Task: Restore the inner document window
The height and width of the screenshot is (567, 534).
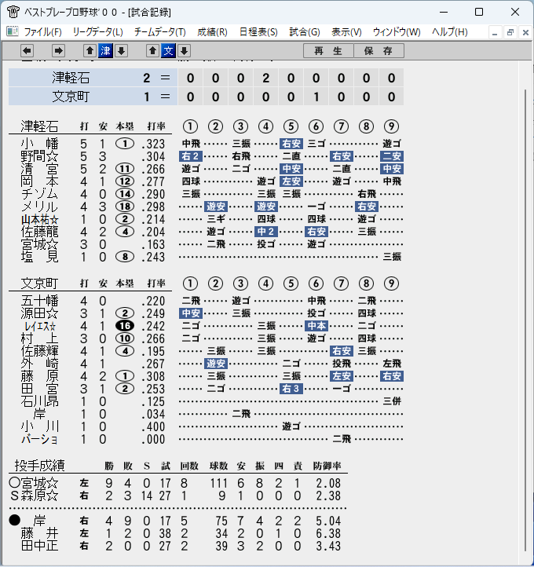Action: pyautogui.click(x=510, y=32)
